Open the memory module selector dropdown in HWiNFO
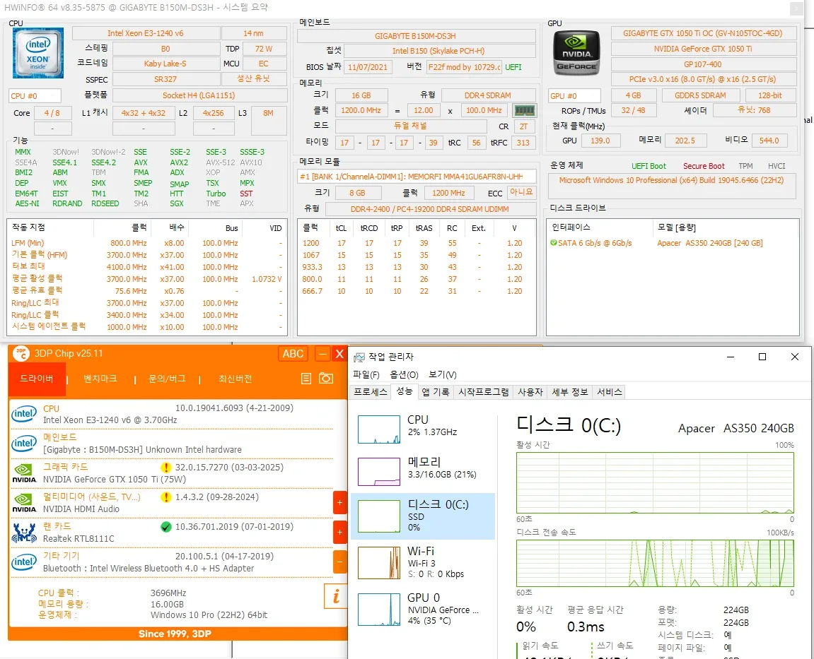This screenshot has width=814, height=659. point(417,177)
